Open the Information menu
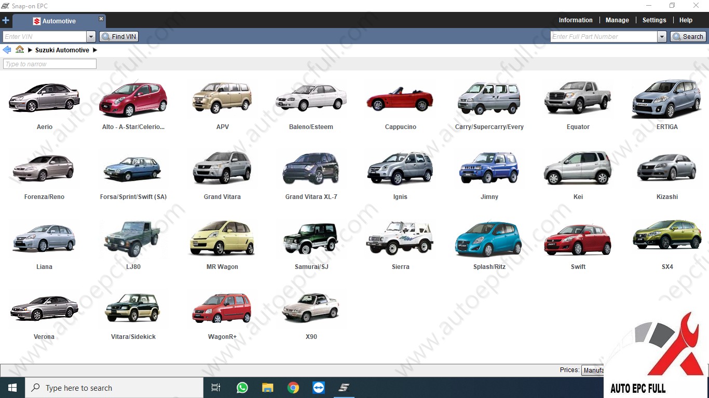The height and width of the screenshot is (398, 709). (x=576, y=20)
